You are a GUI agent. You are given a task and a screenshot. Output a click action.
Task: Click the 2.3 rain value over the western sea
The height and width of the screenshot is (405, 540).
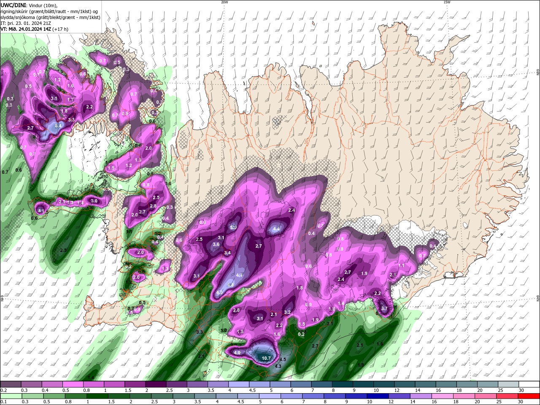(63, 250)
